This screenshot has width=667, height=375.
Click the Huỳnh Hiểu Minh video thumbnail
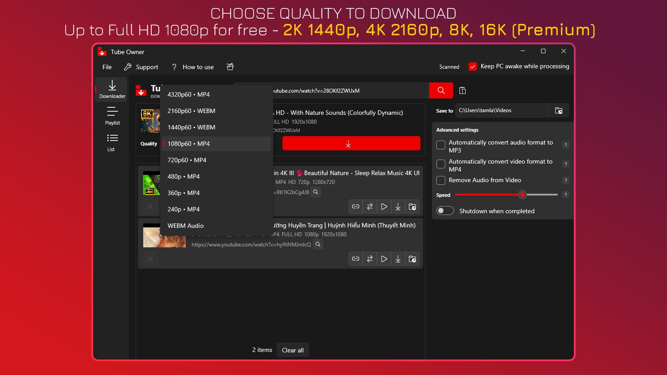point(165,235)
